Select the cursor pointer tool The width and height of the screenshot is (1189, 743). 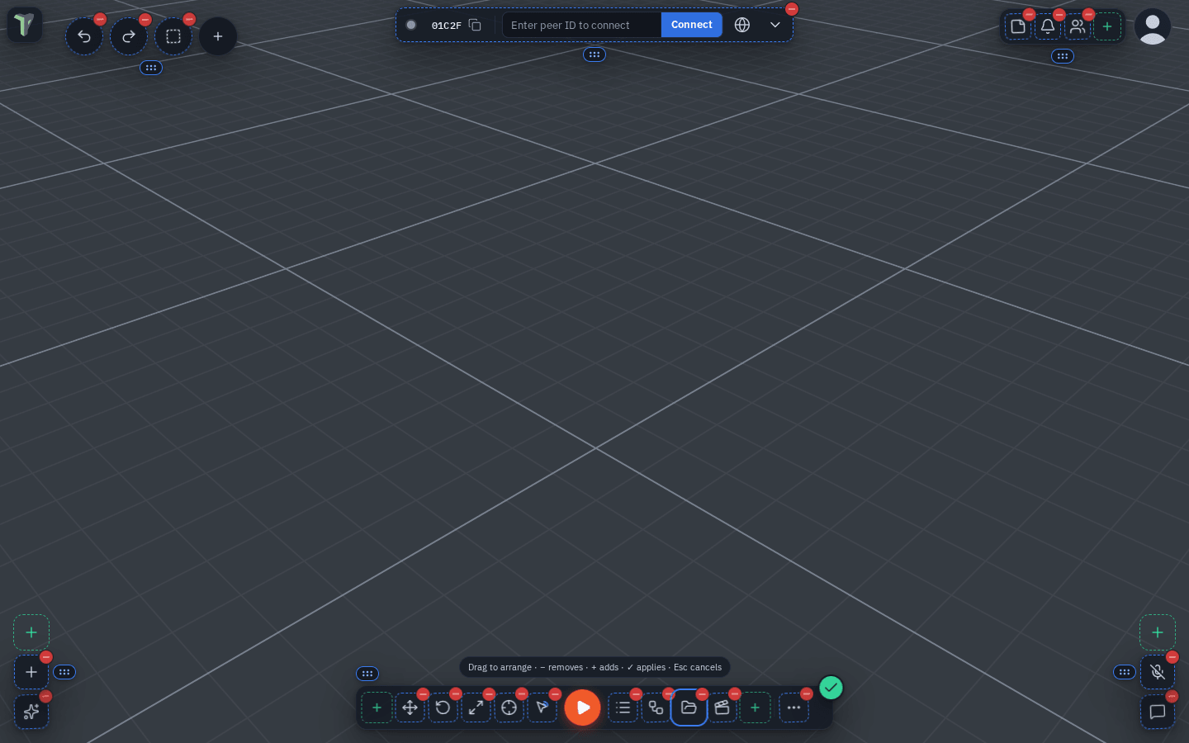click(x=542, y=708)
